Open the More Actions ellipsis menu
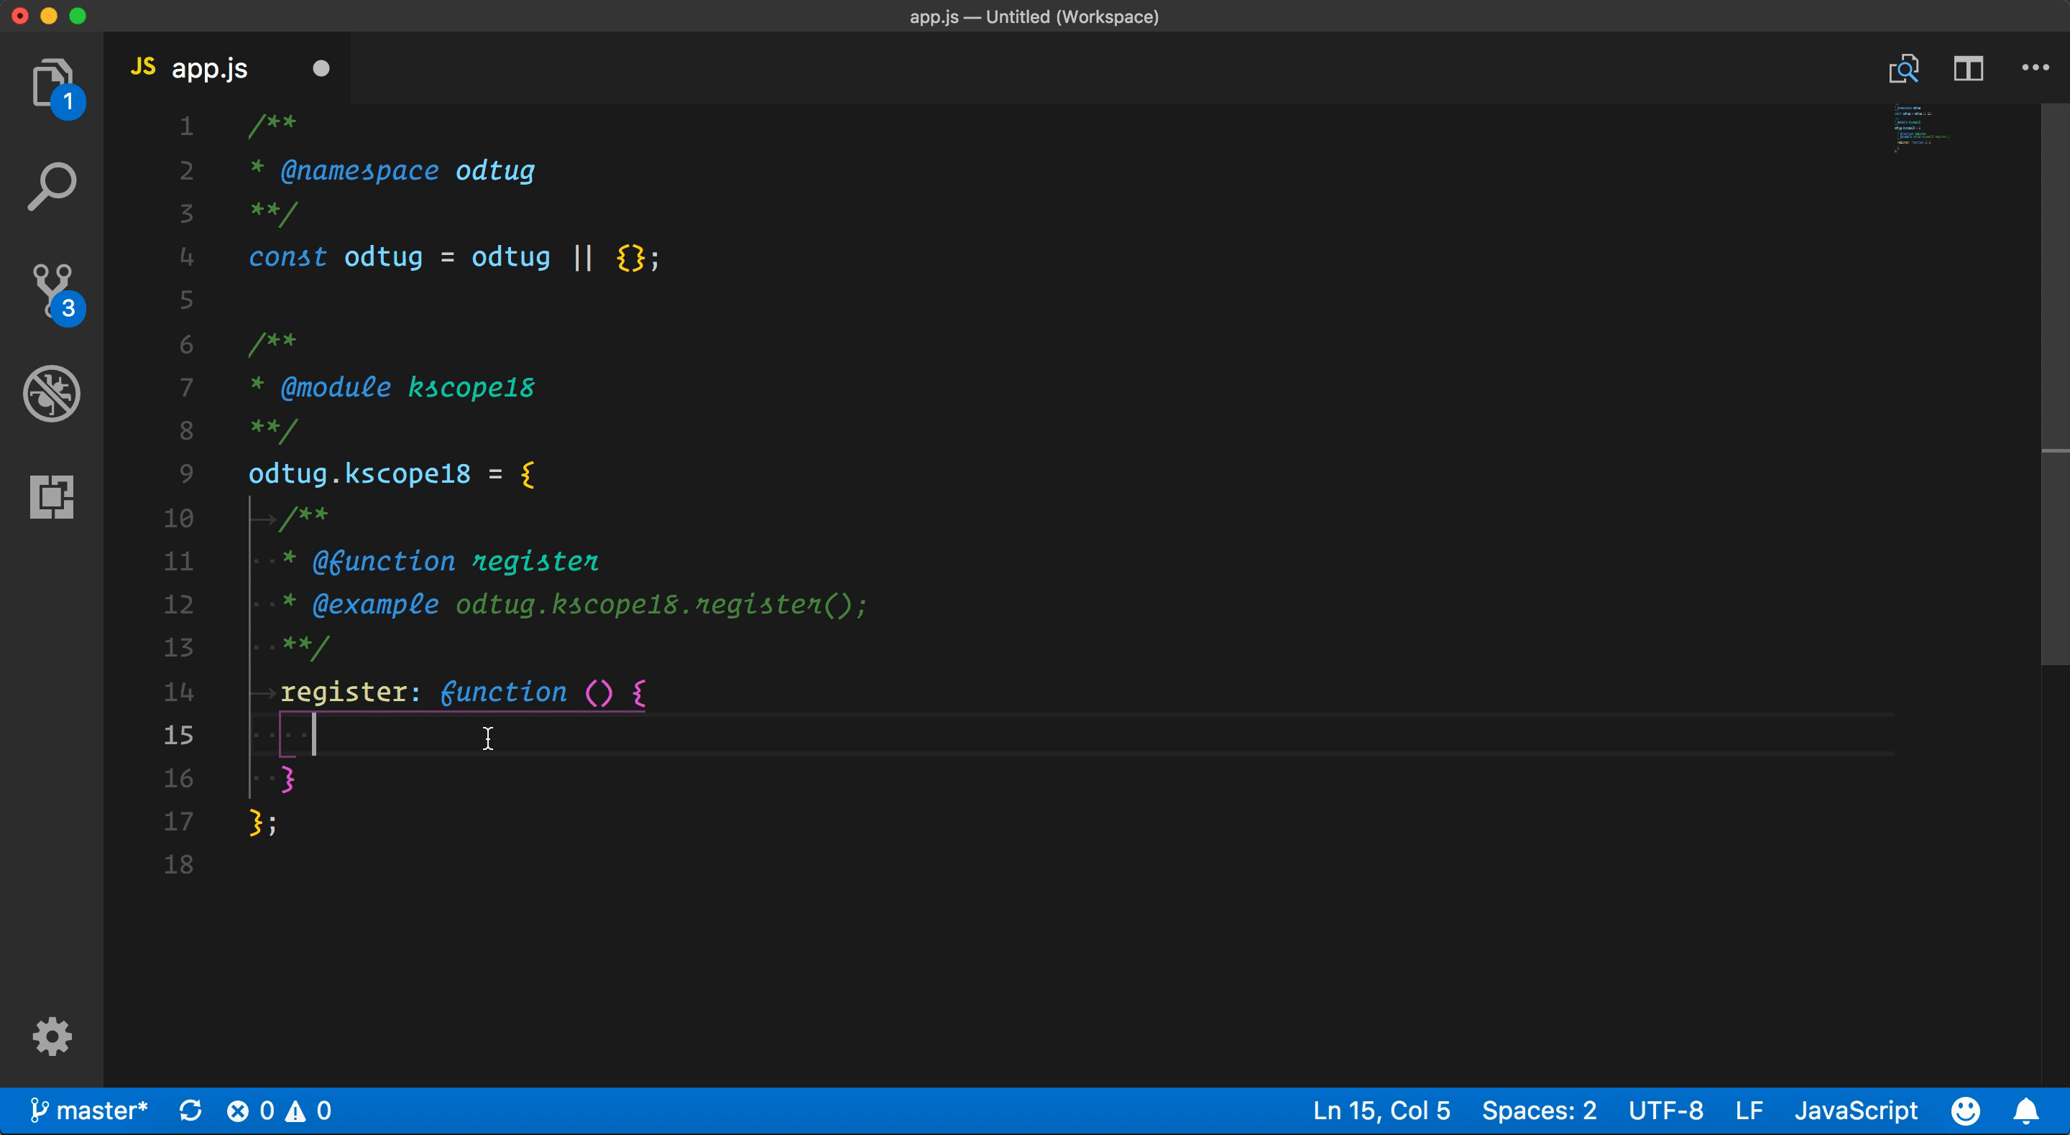The image size is (2070, 1135). pos(2035,68)
